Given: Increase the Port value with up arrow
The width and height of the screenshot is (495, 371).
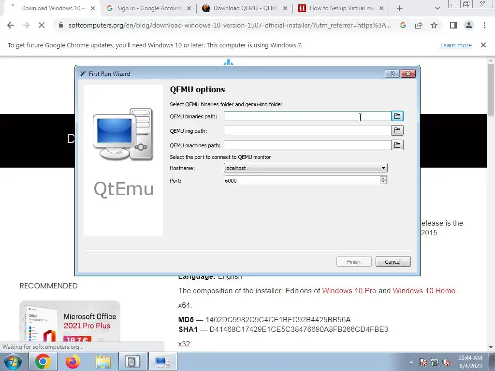Looking at the screenshot, I should pos(383,178).
